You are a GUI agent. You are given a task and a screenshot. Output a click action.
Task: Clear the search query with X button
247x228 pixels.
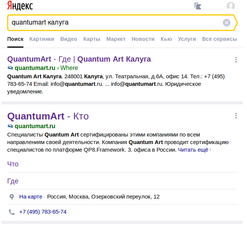point(226,23)
